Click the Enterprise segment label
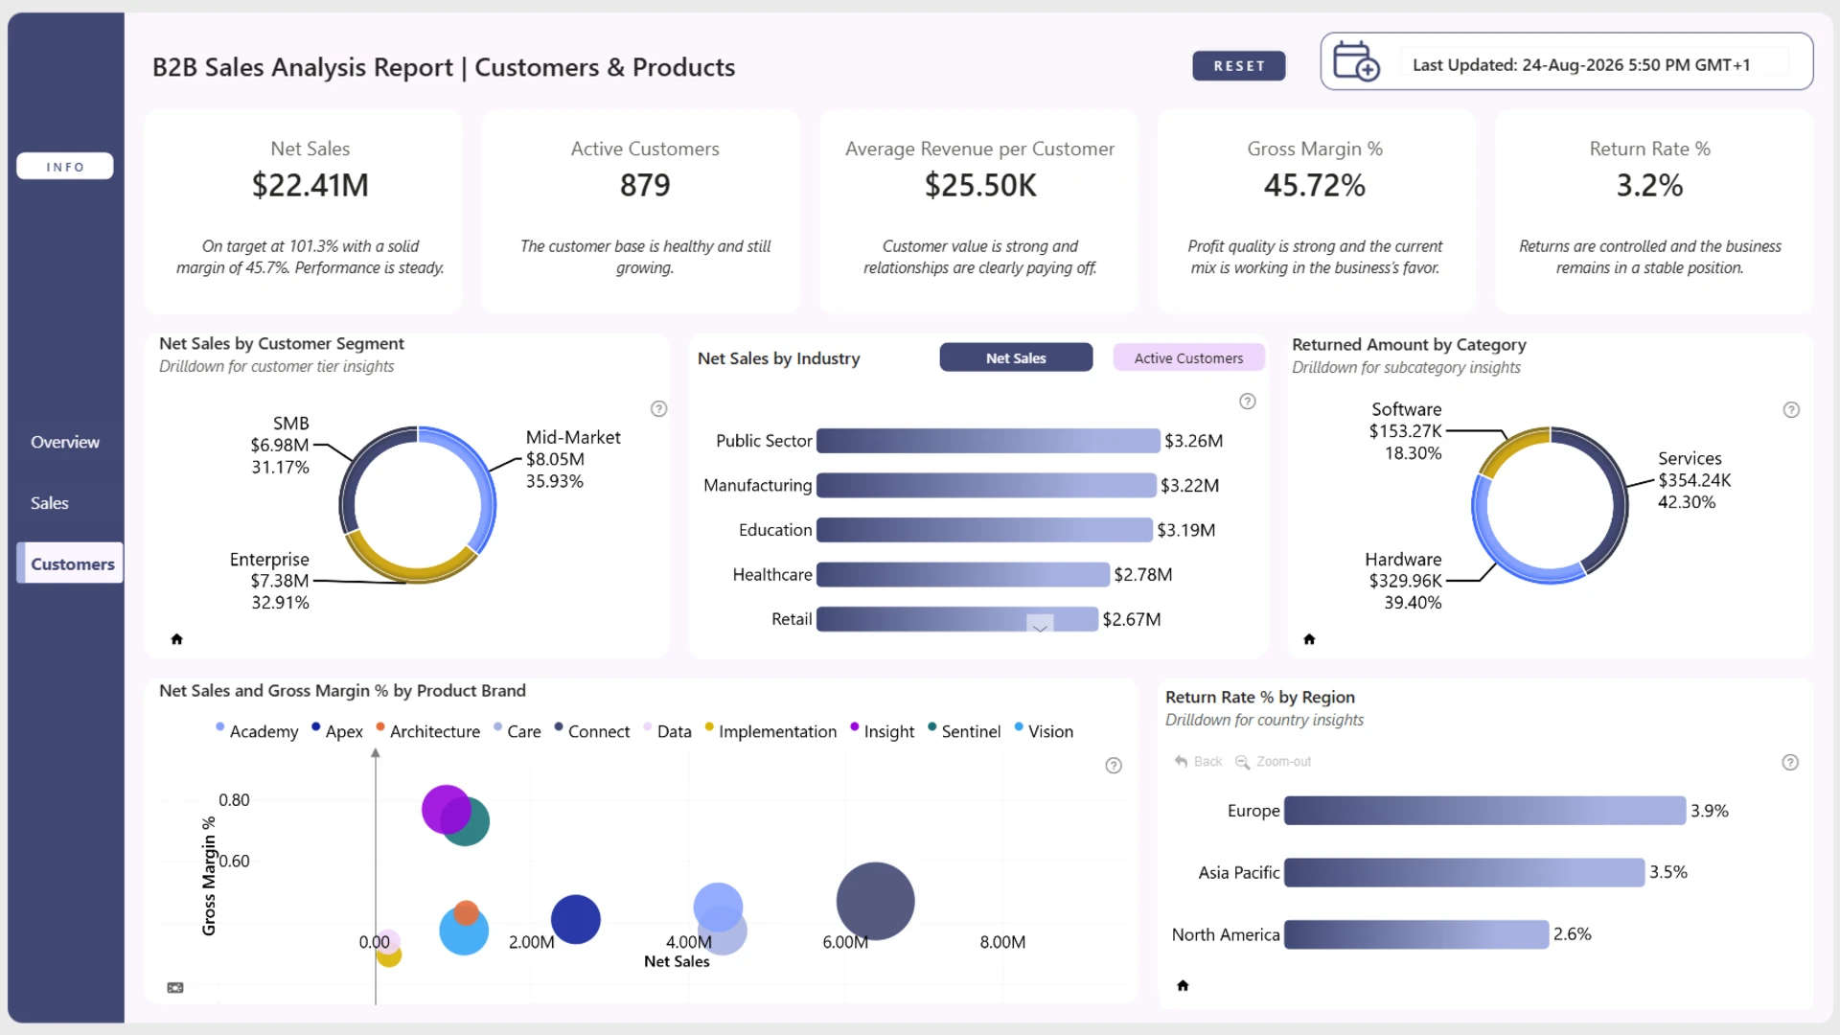This screenshot has height=1035, width=1840. [269, 581]
